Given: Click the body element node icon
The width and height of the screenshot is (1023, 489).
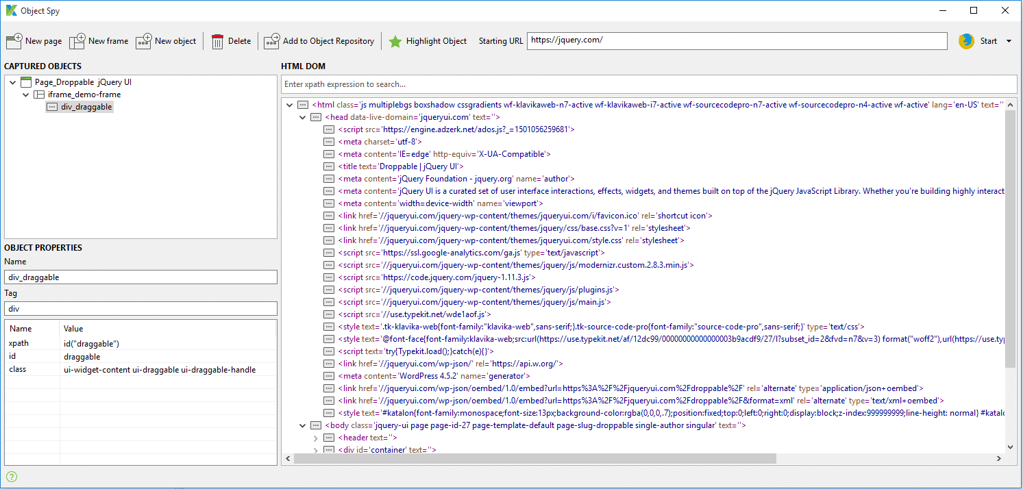Looking at the screenshot, I should tap(317, 425).
